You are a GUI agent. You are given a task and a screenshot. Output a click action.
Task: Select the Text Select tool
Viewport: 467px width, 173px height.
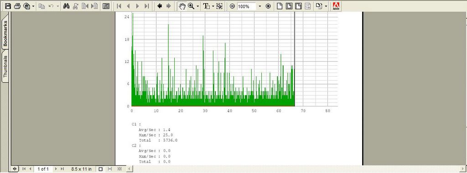point(207,6)
